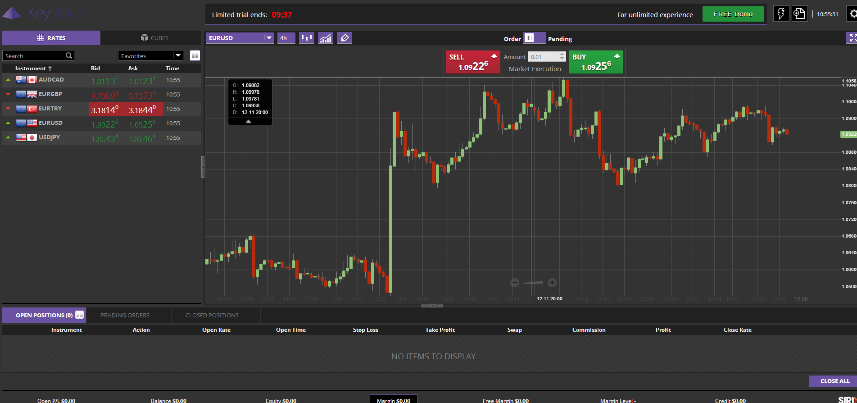857x403 pixels.
Task: Click the Bid column header
Action: click(95, 69)
